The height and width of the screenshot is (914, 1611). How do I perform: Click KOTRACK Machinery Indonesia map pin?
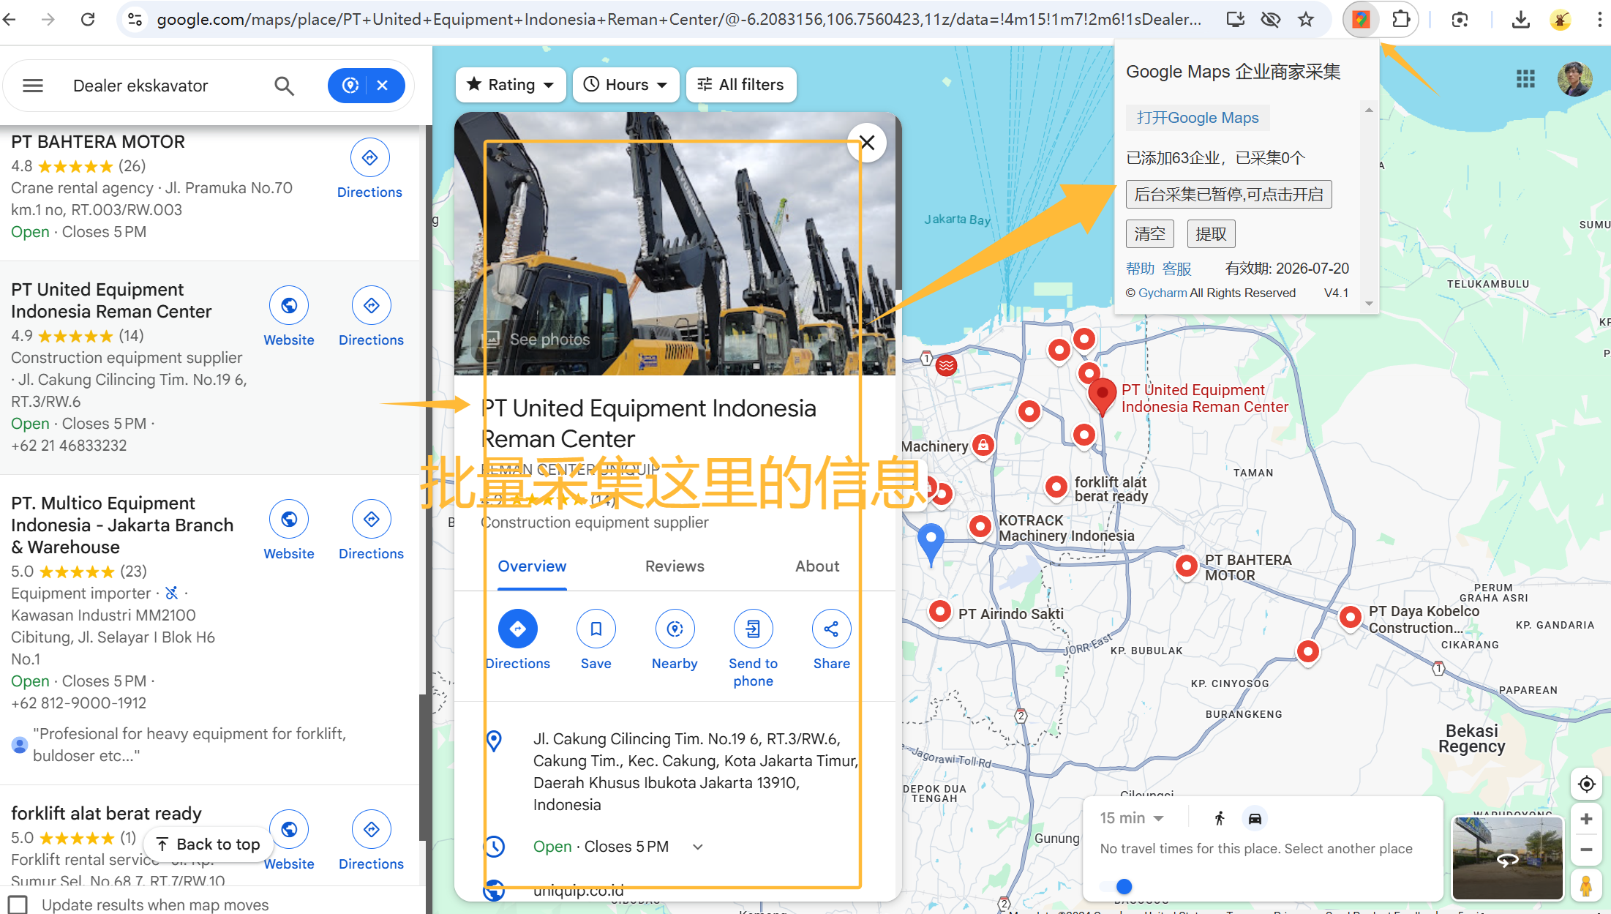pos(980,525)
